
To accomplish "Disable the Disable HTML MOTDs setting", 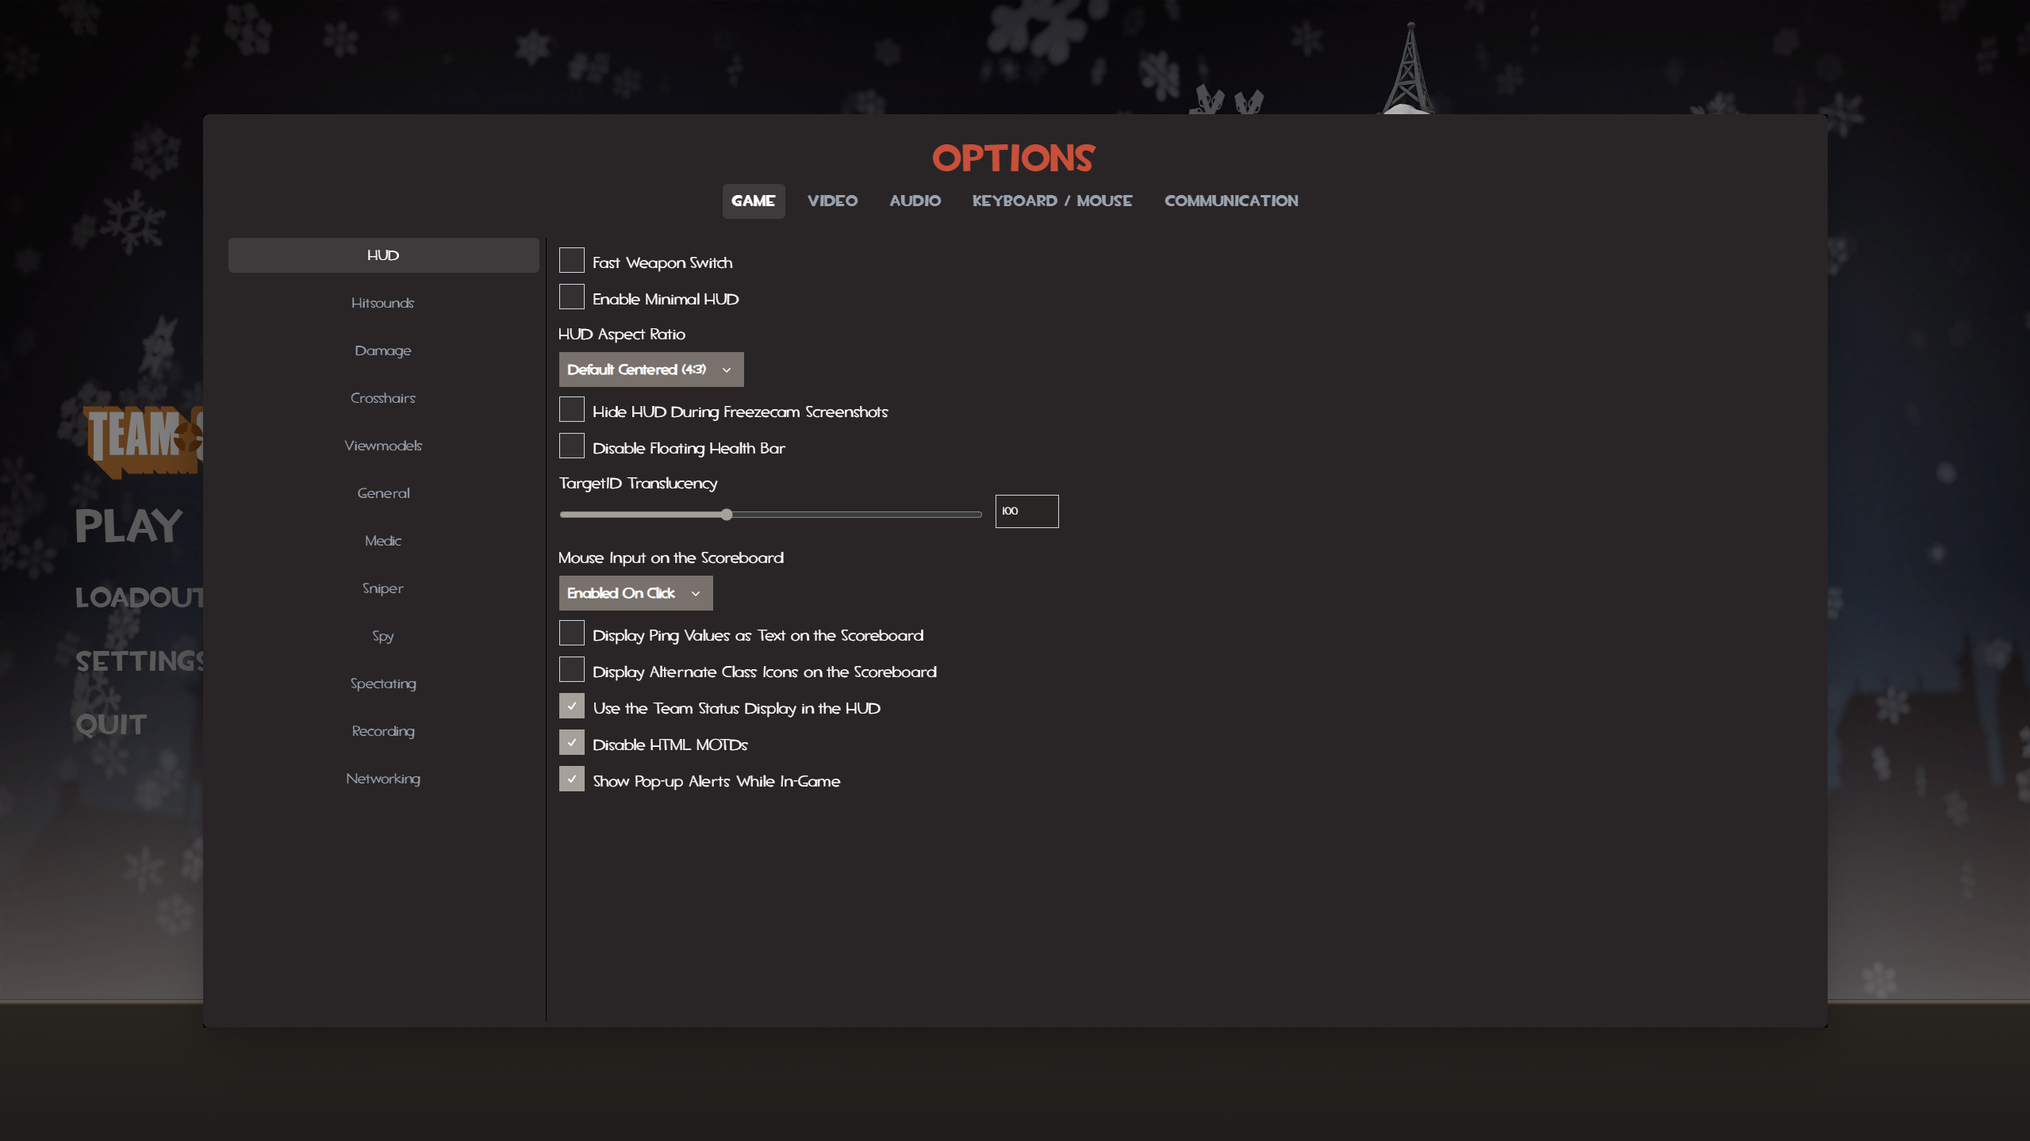I will pos(571,741).
